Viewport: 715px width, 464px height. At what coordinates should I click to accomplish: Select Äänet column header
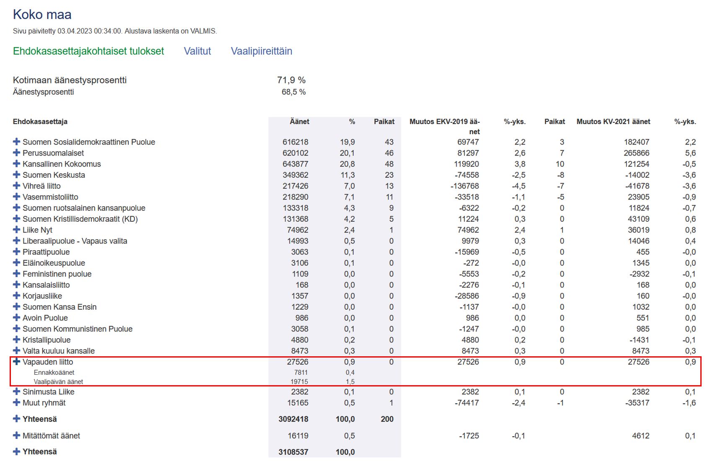[x=299, y=122]
